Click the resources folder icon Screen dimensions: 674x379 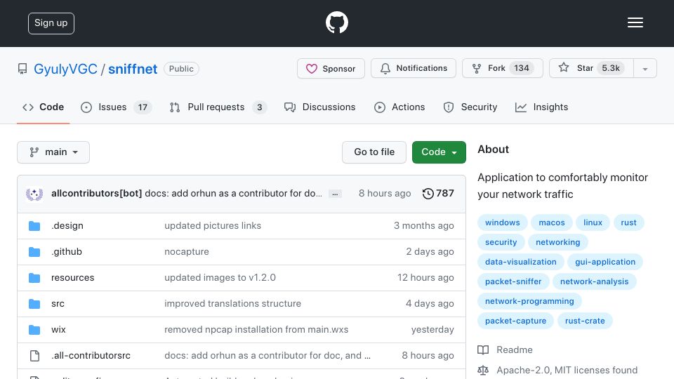[x=34, y=278]
